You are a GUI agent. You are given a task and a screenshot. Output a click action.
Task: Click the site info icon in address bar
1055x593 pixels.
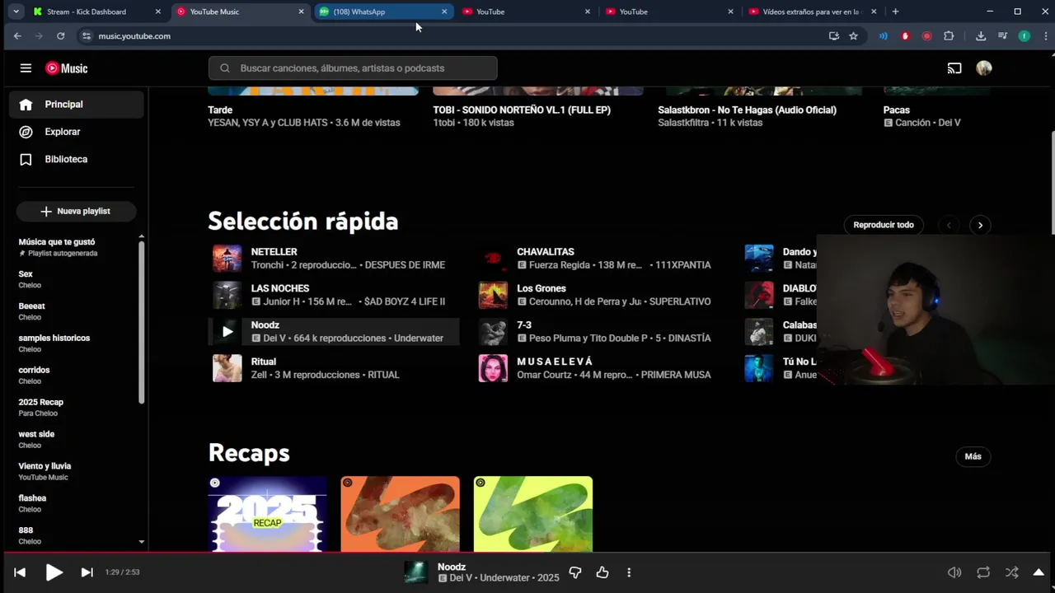[x=86, y=36]
